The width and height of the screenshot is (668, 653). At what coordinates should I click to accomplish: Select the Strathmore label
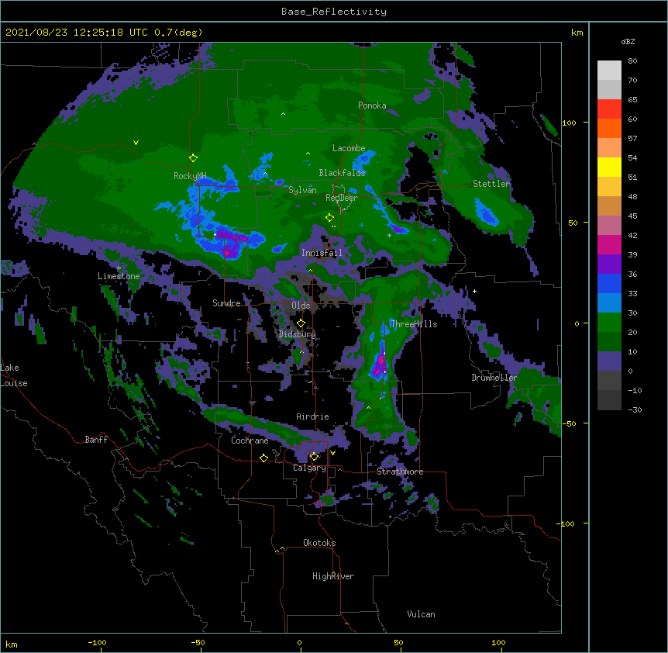(400, 472)
